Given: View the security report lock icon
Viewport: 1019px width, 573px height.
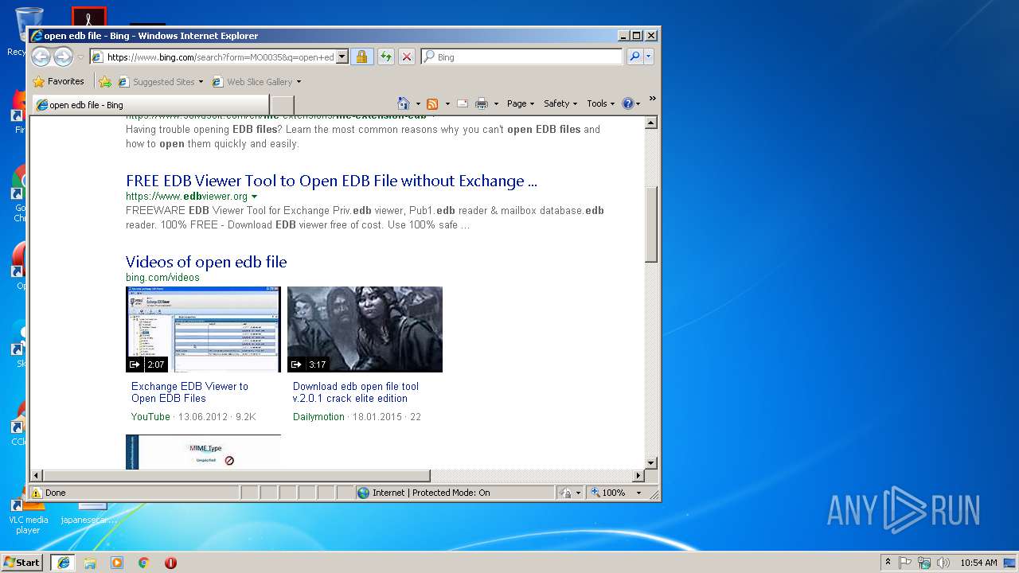Looking at the screenshot, I should 361,57.
